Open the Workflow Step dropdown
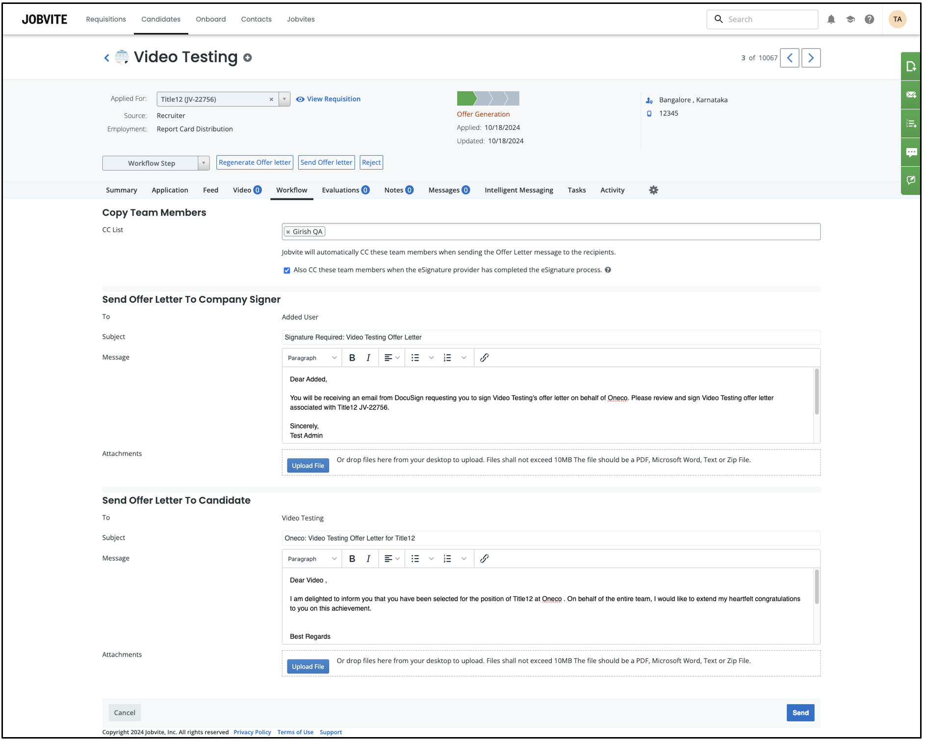The height and width of the screenshot is (742, 925). click(204, 163)
